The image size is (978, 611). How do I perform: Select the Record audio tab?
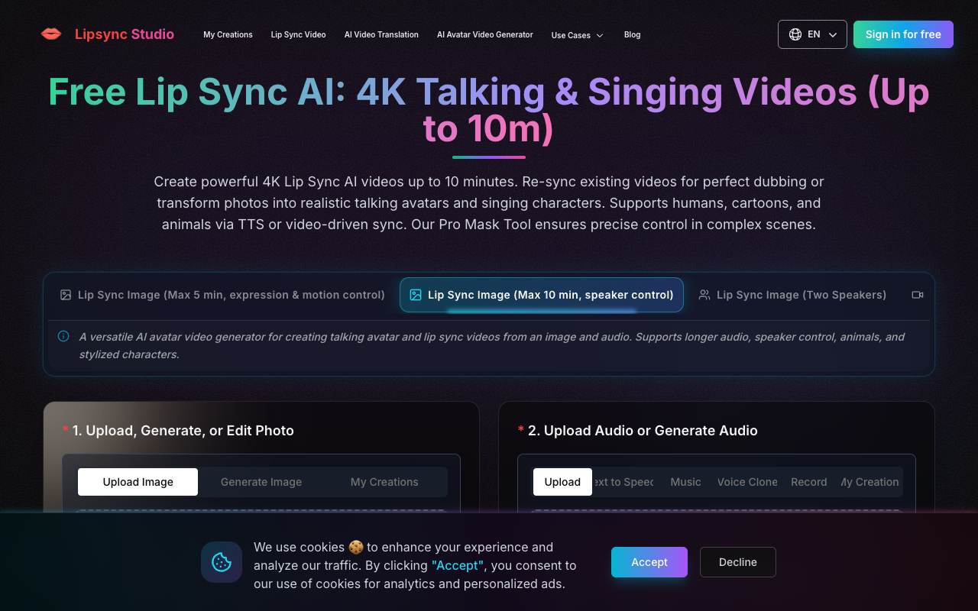809,482
